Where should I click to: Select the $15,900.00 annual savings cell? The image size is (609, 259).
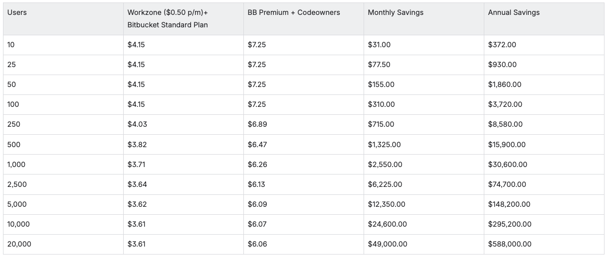point(507,145)
